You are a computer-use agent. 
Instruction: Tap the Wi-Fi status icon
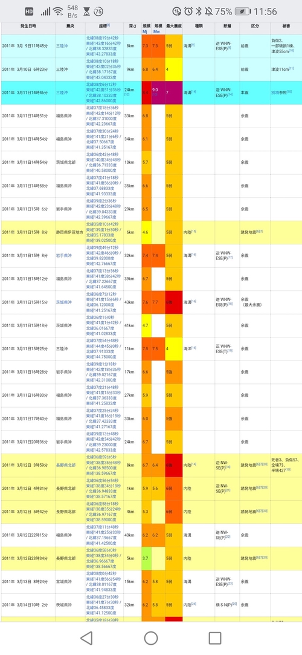click(58, 11)
